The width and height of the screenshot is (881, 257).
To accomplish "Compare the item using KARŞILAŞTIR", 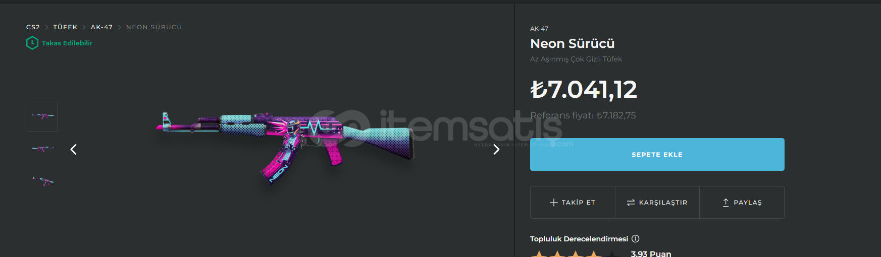I will coord(657,203).
